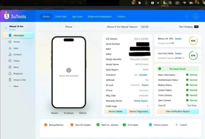Click the 87% disk capacity ring

193,56
